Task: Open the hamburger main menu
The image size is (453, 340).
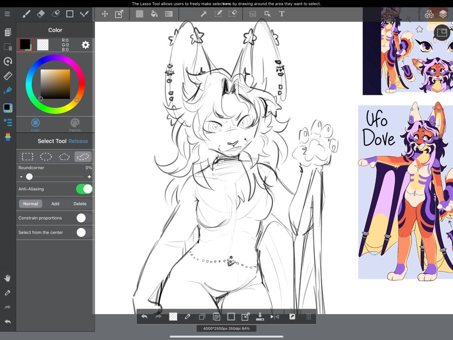Action: 7,14
